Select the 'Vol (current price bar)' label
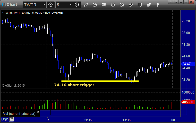The width and height of the screenshot is (196, 123). [19, 114]
